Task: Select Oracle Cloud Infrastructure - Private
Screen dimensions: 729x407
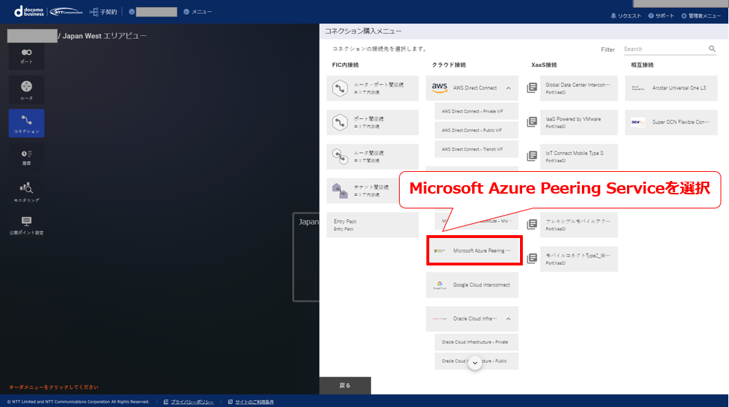Action: pyautogui.click(x=476, y=342)
